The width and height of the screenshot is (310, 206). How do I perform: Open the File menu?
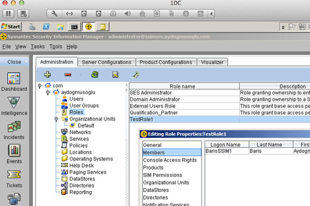click(6, 46)
